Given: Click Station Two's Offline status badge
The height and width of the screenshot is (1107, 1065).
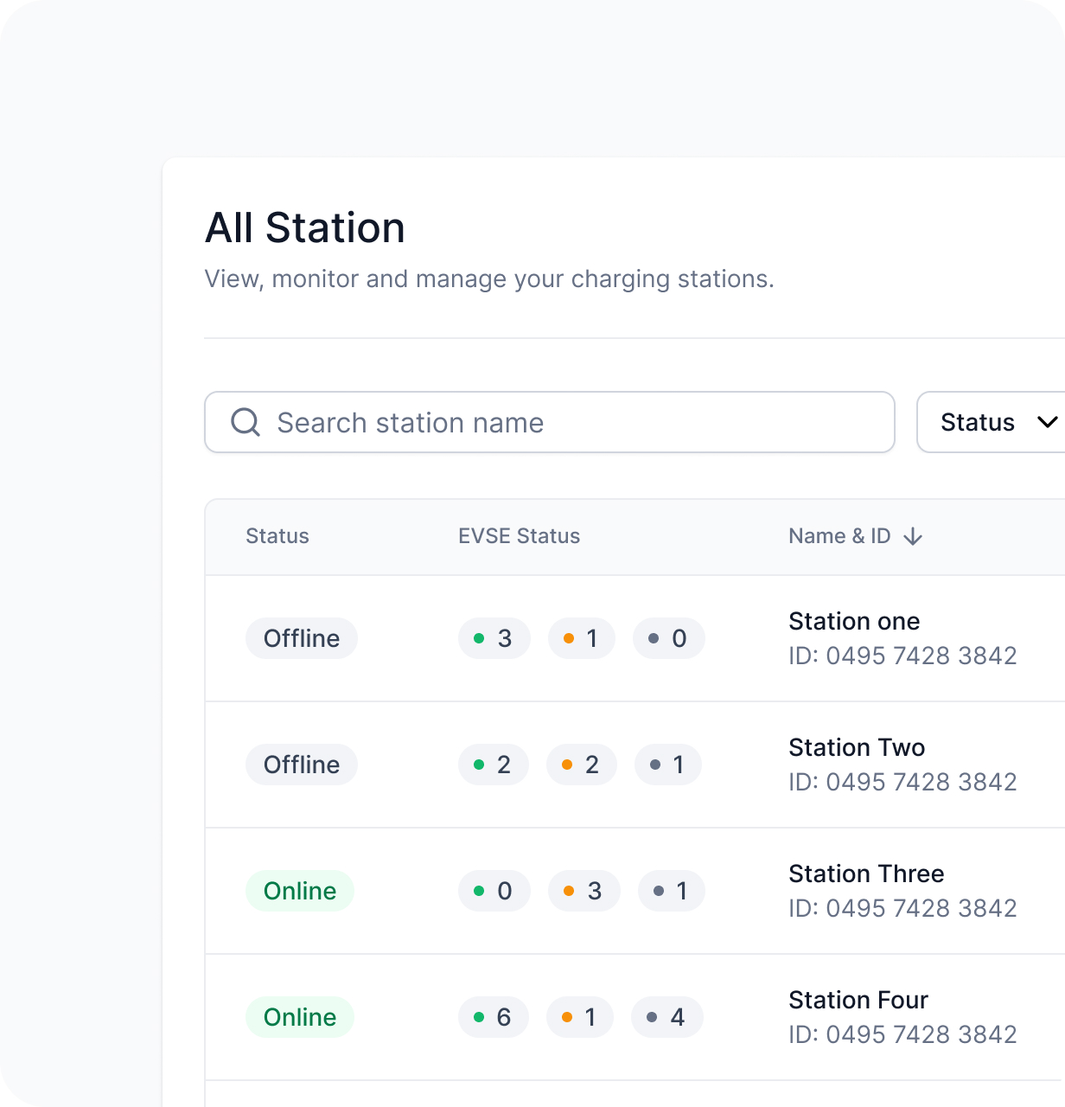Looking at the screenshot, I should click(x=302, y=765).
